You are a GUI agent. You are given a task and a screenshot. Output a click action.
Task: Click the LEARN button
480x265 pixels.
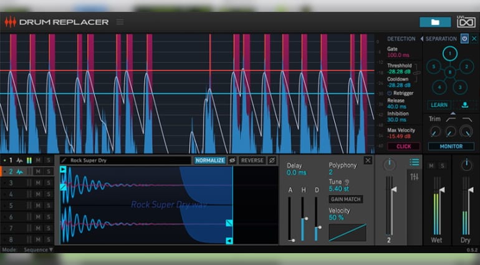click(x=439, y=105)
